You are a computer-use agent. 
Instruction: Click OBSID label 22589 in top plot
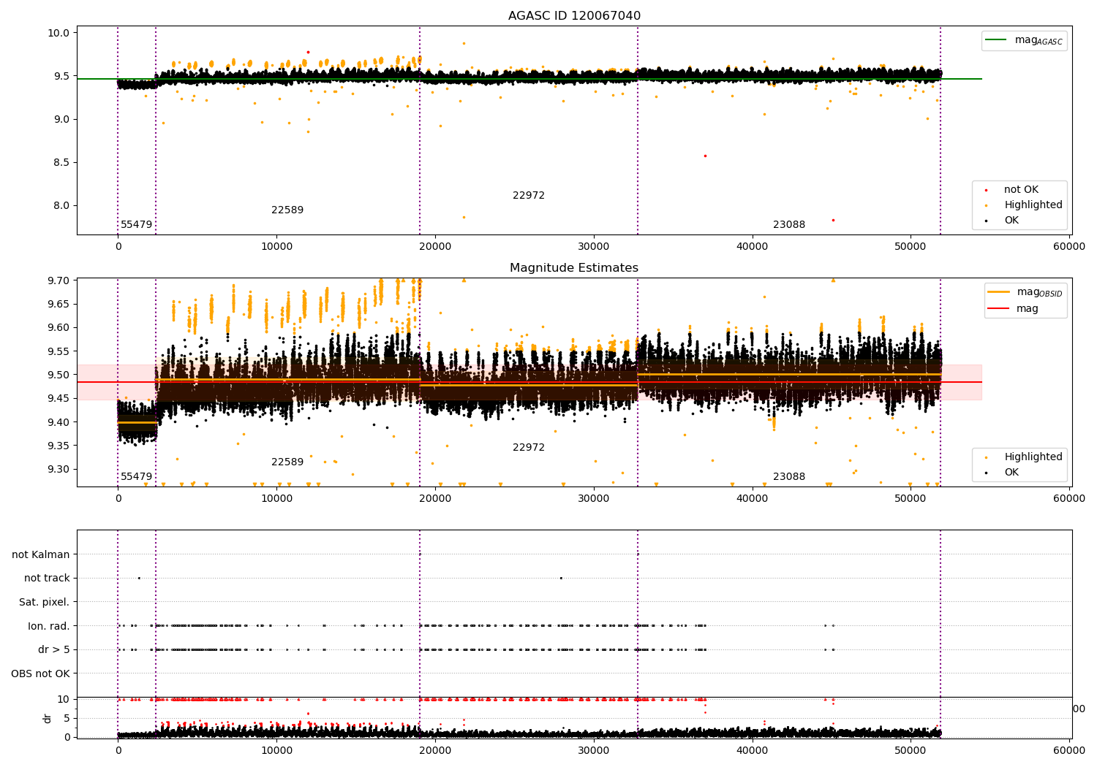pos(287,210)
